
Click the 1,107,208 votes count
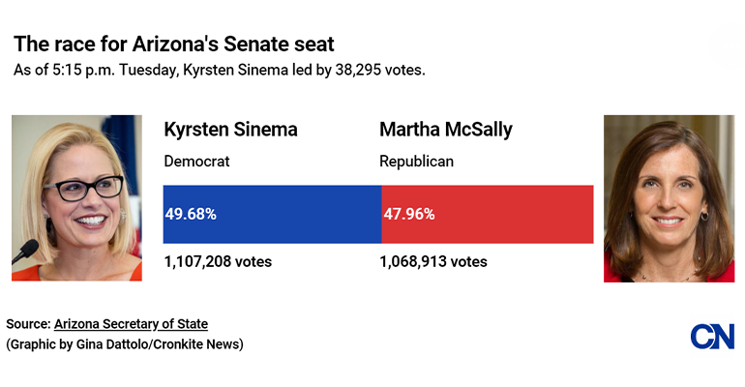(218, 261)
